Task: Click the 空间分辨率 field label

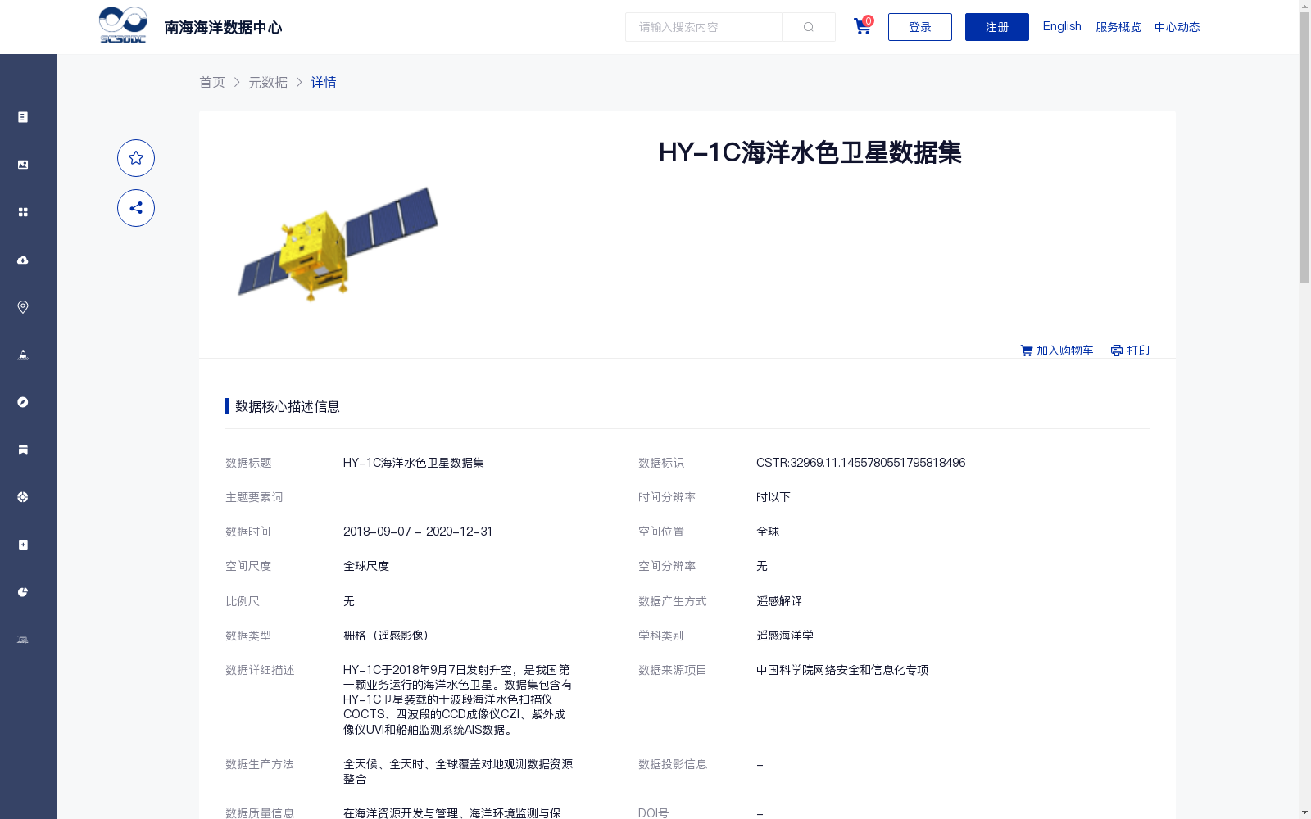Action: (x=667, y=566)
